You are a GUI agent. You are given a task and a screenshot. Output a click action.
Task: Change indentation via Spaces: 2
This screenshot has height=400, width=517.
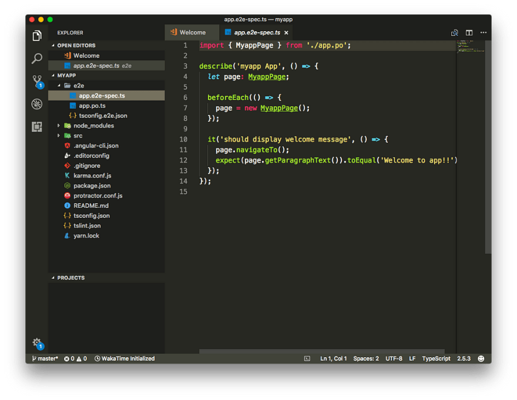(366, 358)
